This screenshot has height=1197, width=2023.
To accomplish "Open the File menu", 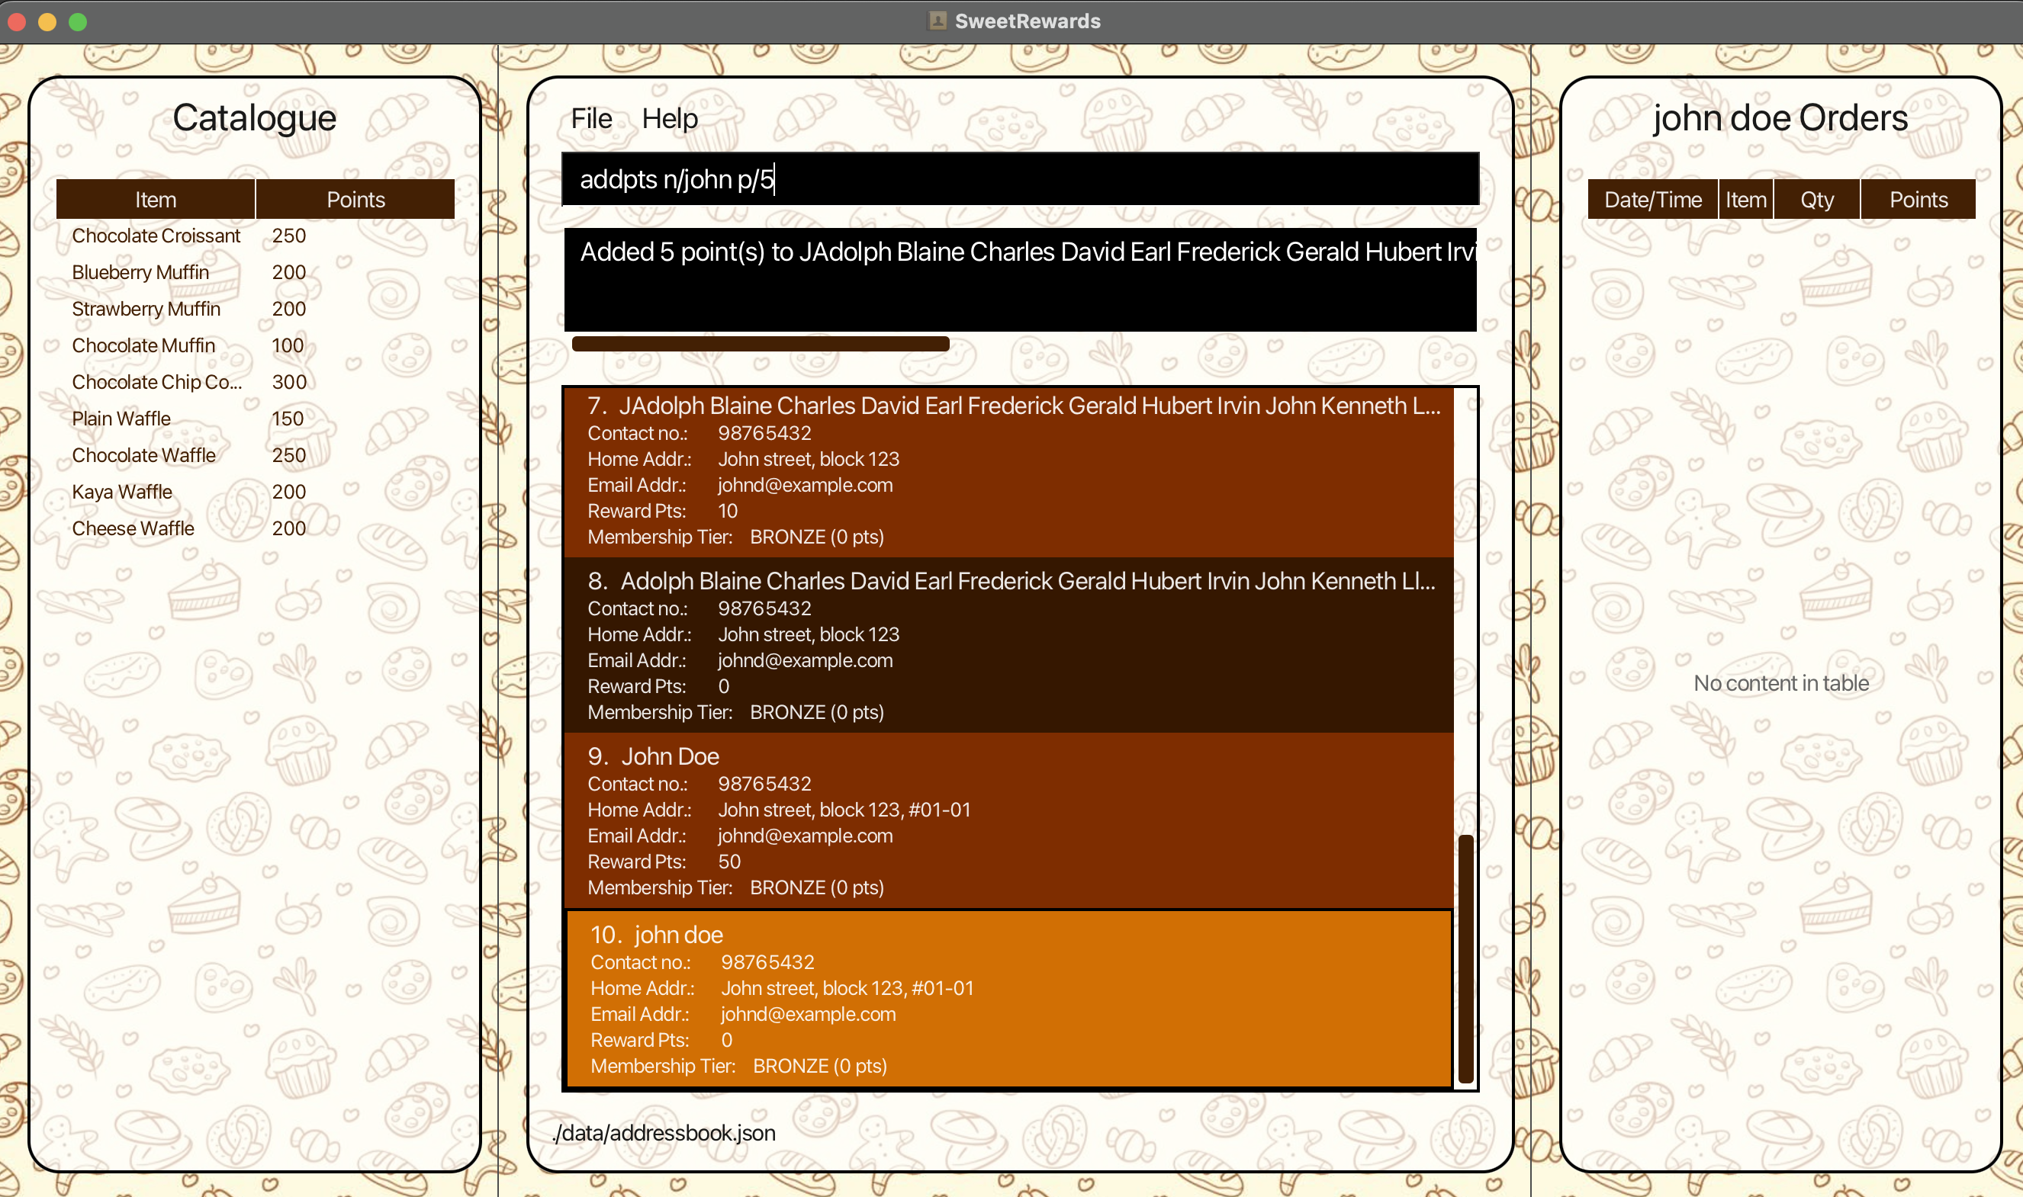I will [590, 119].
